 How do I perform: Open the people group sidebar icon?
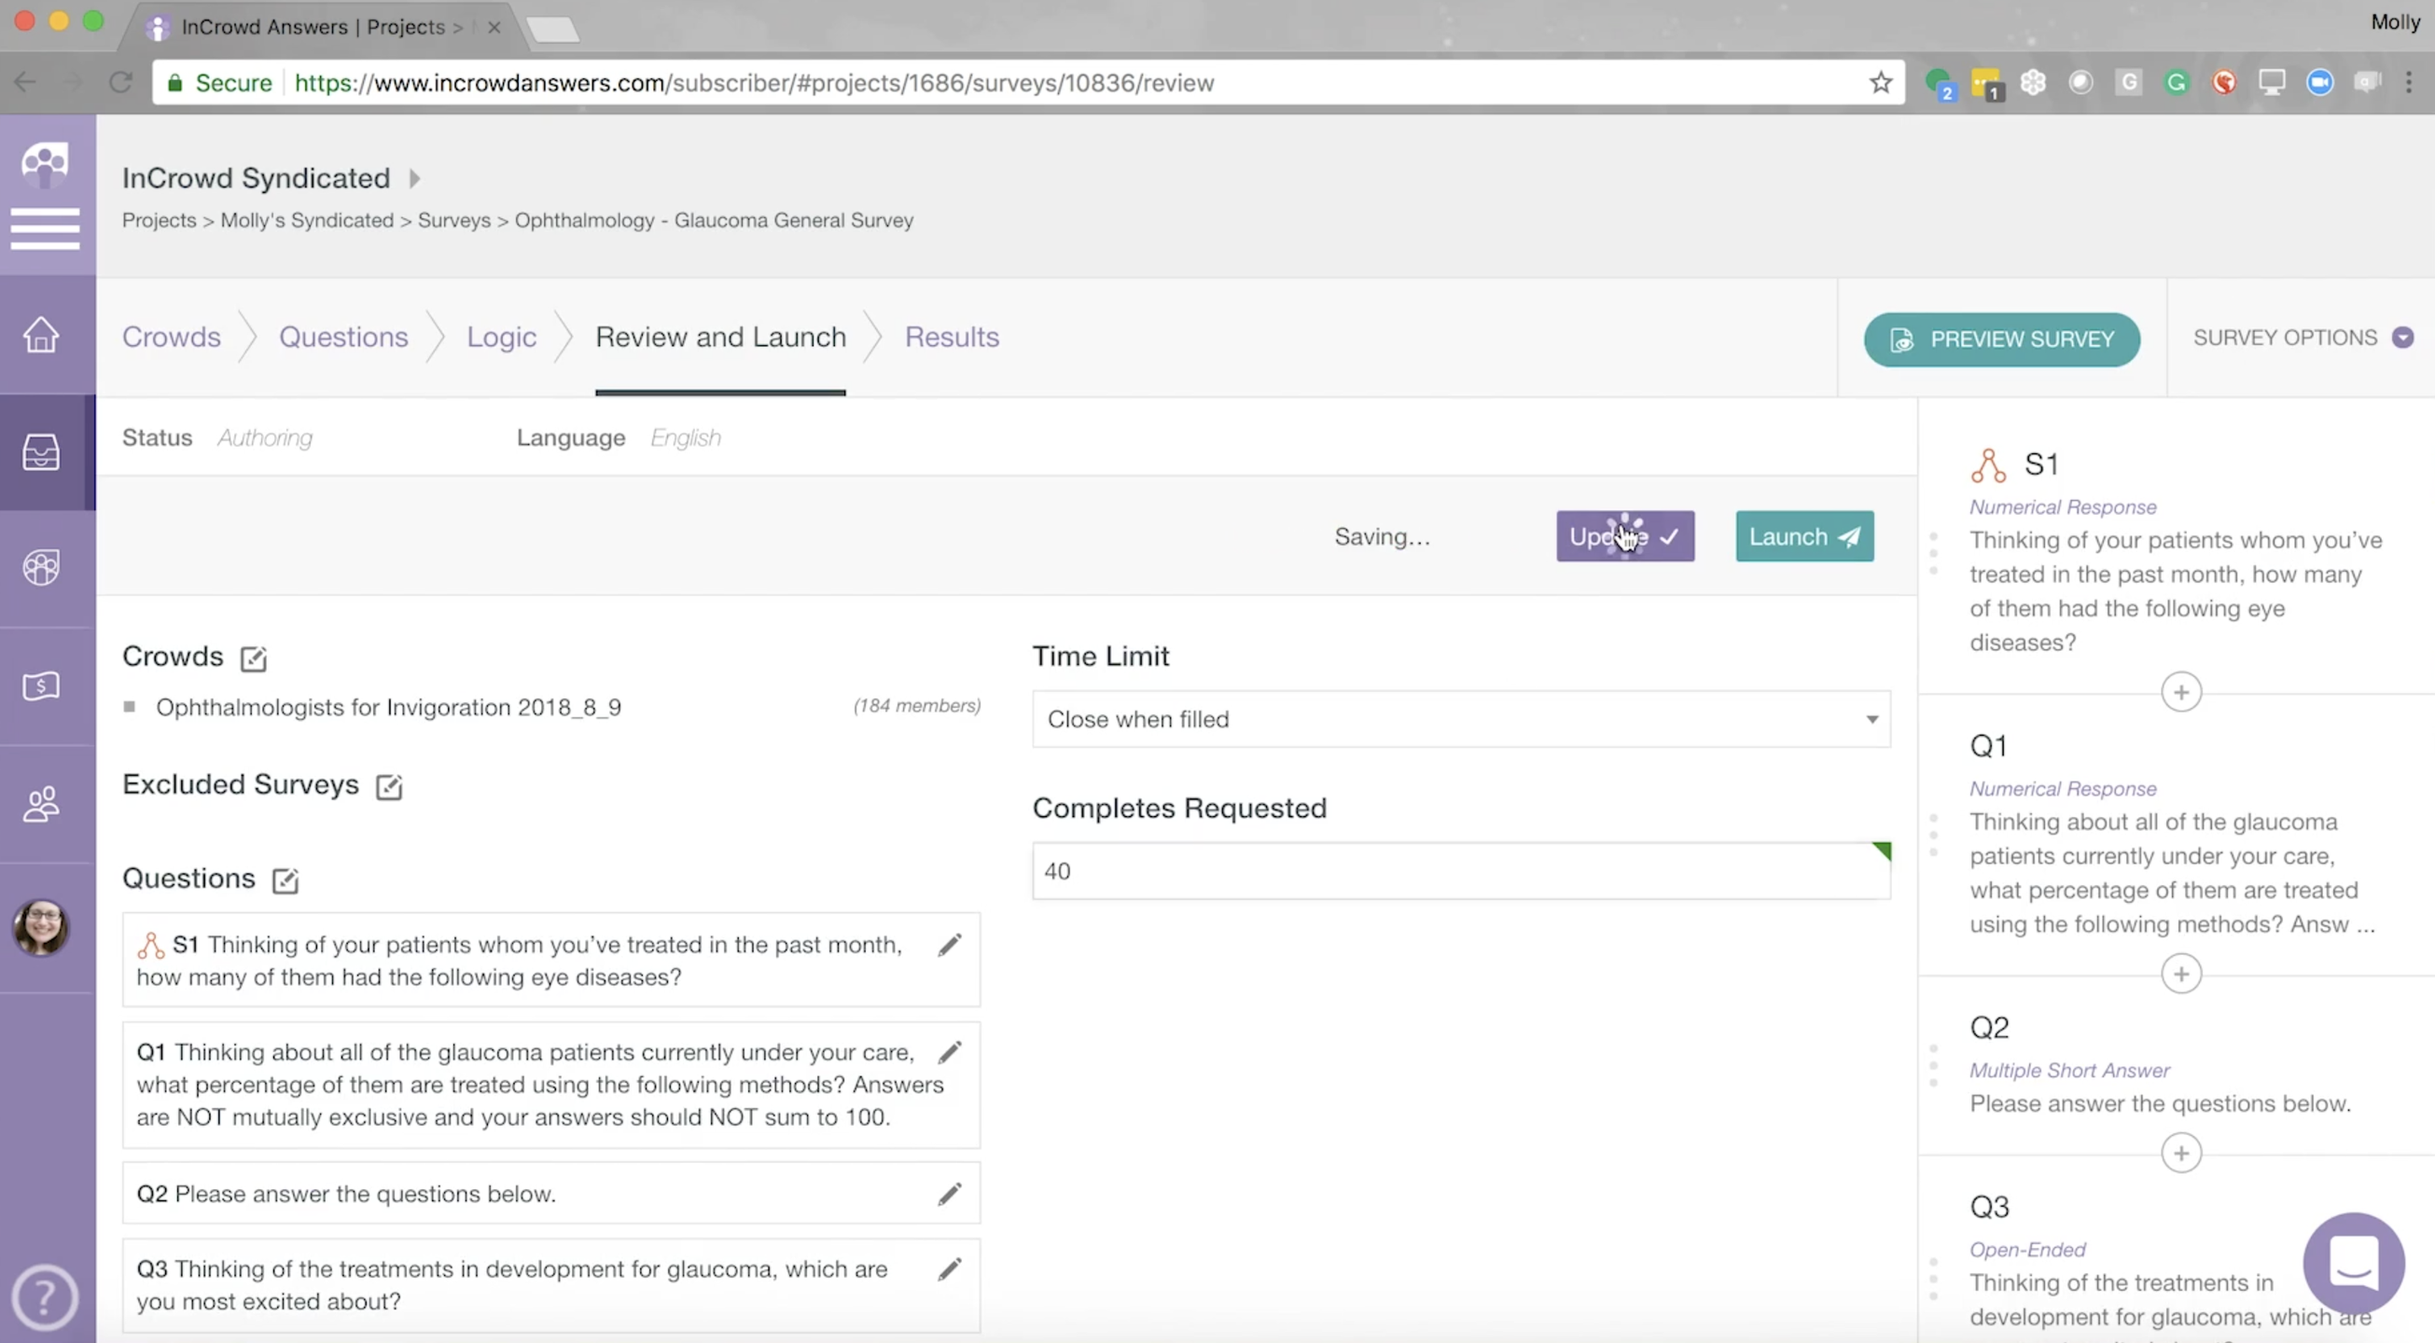point(41,804)
